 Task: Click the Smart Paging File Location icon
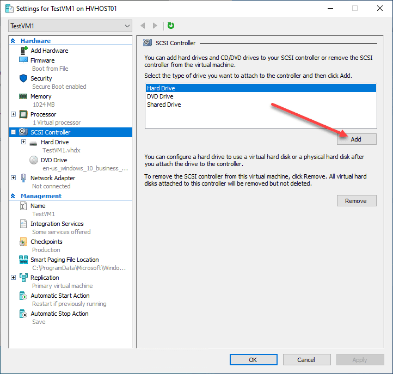tap(23, 260)
